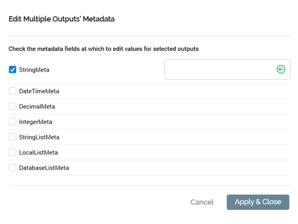Click the green left-arrow circle icon
The width and height of the screenshot is (298, 224).
tap(281, 69)
